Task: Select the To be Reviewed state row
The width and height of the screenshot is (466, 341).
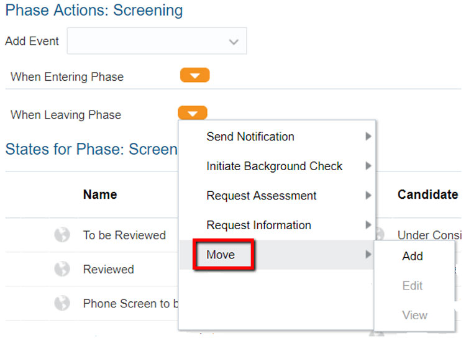Action: click(x=124, y=235)
